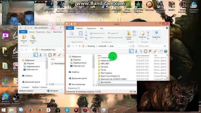Expand address bar history dropdown in saves
Image resolution: width=201 pixels, height=113 pixels.
pos(130,46)
